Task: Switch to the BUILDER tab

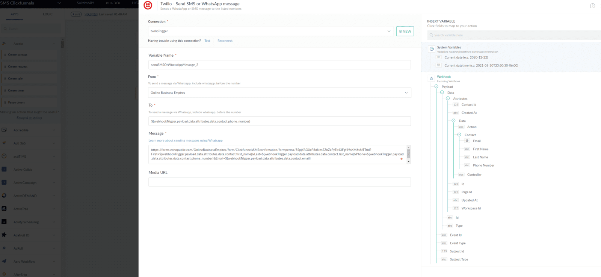Action: click(x=113, y=3)
